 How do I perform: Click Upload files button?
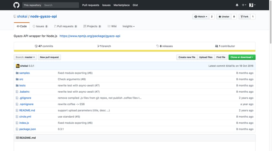(x=206, y=57)
